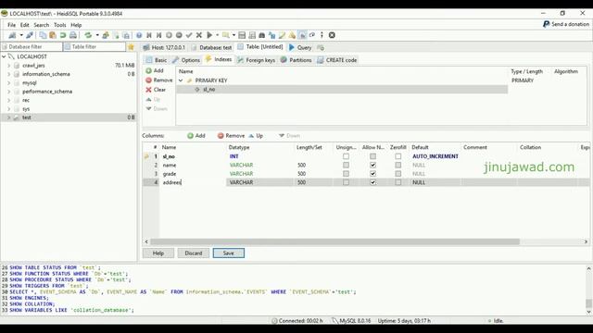Click Add in the Columns toolbar
Viewport: 593px width, 333px height.
(x=196, y=136)
